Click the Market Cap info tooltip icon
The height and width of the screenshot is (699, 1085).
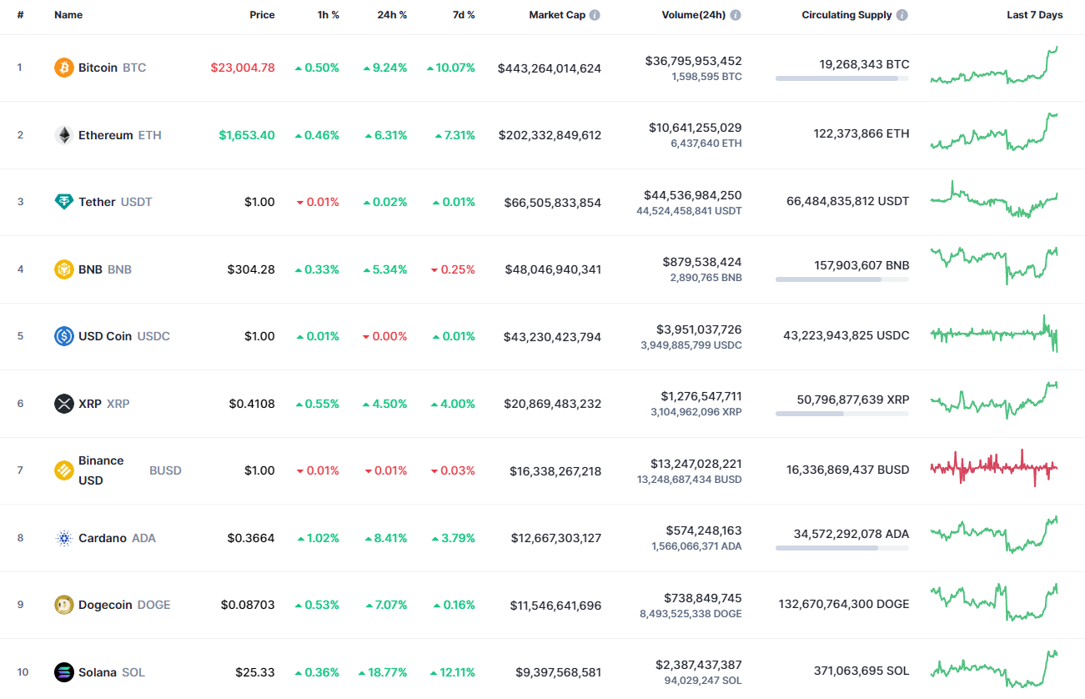(595, 14)
